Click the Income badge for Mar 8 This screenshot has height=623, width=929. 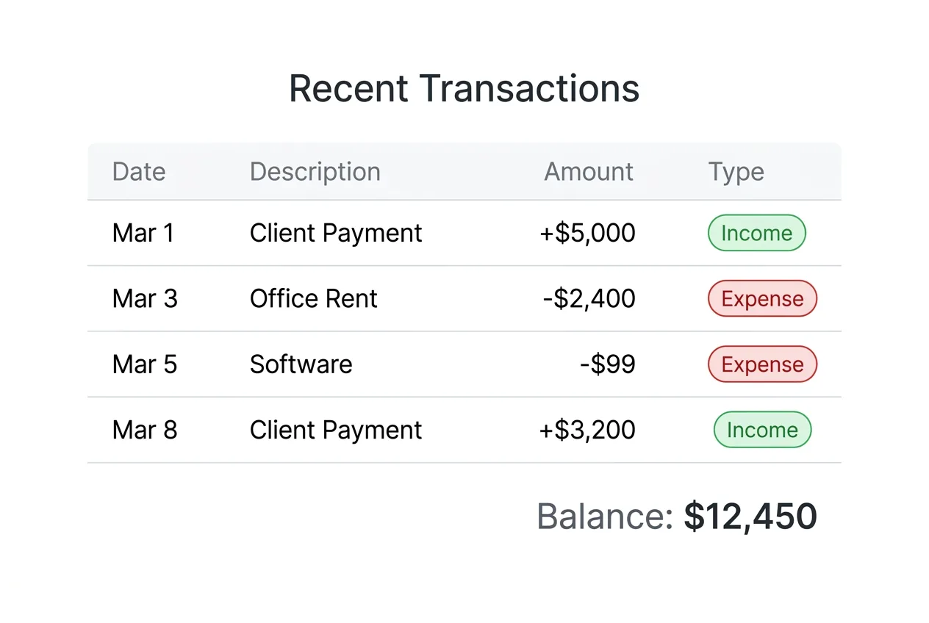coord(762,430)
